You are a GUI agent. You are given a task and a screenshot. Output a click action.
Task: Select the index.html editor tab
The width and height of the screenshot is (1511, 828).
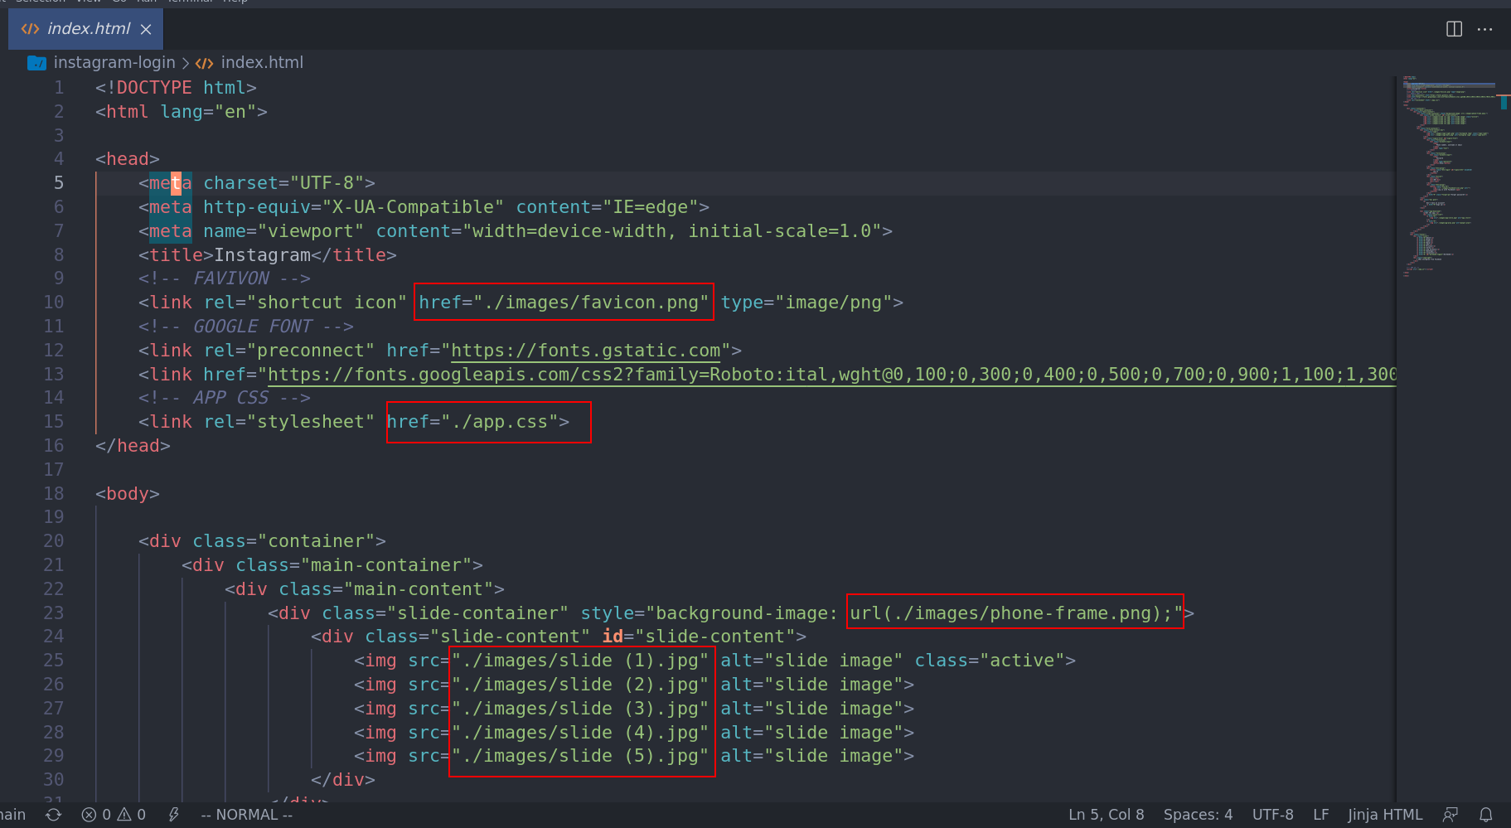point(85,29)
